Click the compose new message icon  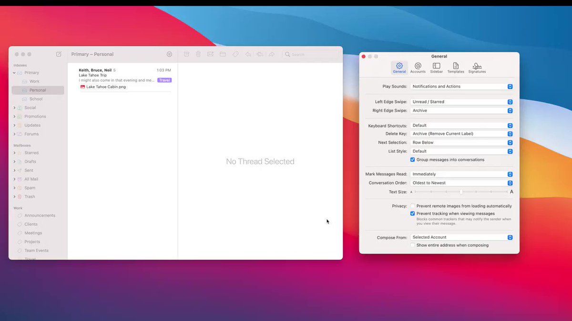59,54
